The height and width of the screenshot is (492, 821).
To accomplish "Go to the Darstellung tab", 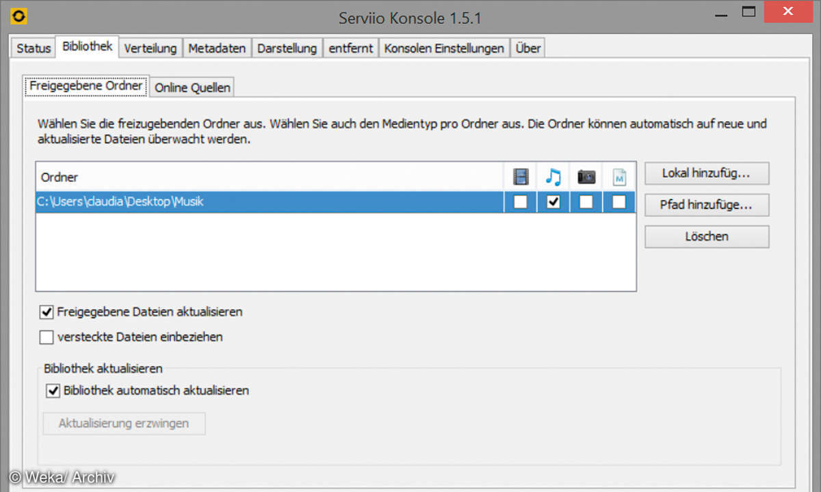I will click(x=287, y=48).
